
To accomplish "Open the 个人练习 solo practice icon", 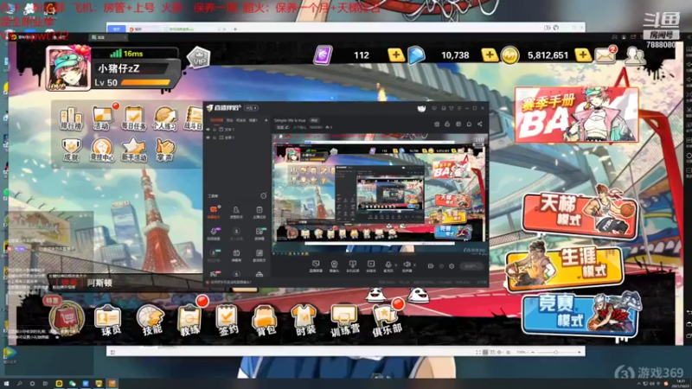I will (x=164, y=118).
